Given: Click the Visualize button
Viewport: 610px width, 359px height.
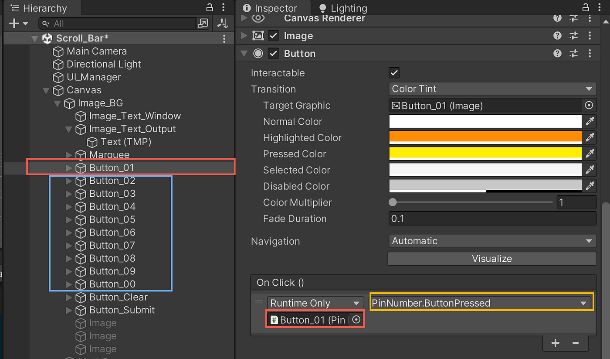Looking at the screenshot, I should click(492, 259).
